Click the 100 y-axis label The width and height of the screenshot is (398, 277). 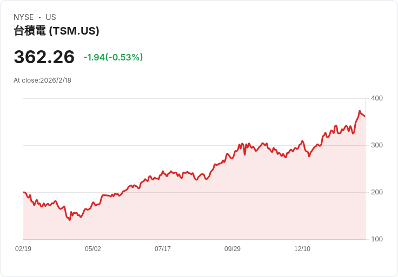[x=377, y=239]
